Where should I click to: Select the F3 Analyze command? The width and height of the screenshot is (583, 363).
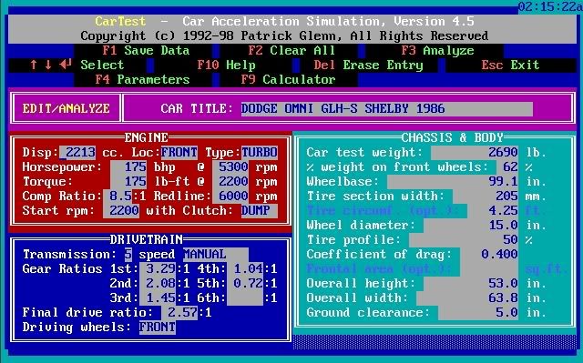437,50
